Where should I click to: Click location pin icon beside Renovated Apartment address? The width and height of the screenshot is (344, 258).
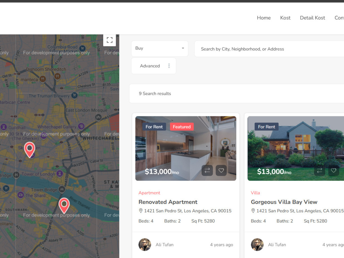(x=141, y=211)
